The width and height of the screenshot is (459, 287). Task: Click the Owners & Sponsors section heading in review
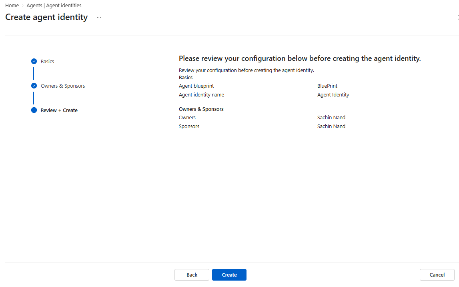coord(201,109)
